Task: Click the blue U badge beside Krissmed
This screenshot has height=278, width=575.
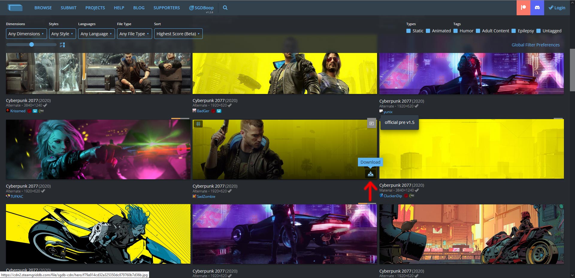Action: [x=35, y=111]
